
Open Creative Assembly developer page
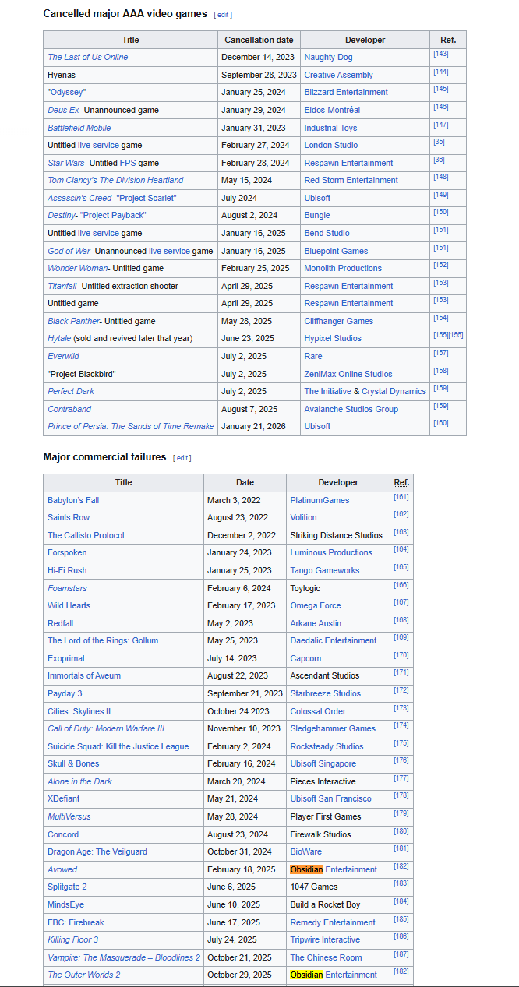338,75
